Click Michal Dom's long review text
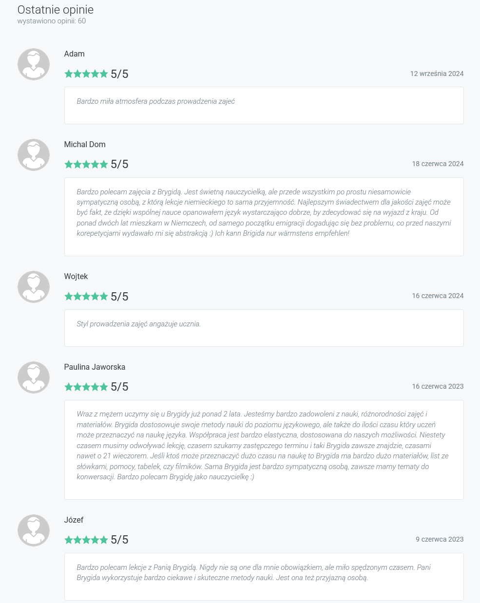The image size is (480, 603). point(264,213)
